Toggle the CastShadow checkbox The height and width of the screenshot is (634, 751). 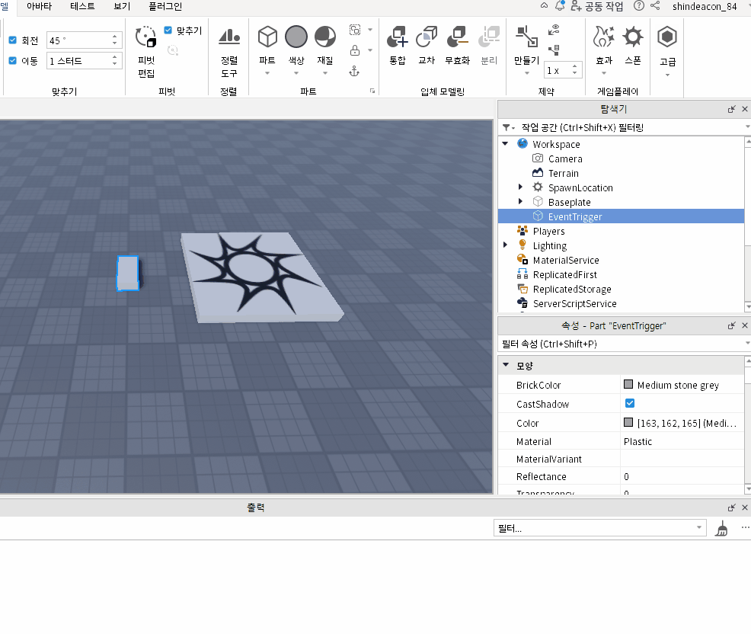[630, 404]
